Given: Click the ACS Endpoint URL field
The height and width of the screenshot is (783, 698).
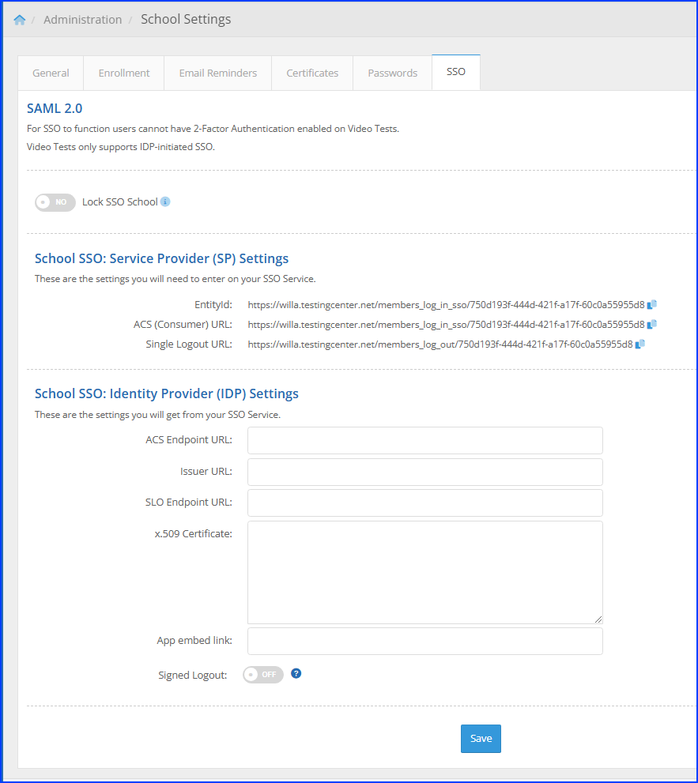Looking at the screenshot, I should (x=424, y=441).
